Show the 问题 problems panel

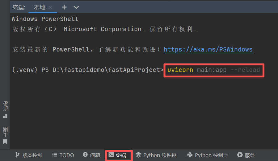pyautogui.click(x=91, y=155)
